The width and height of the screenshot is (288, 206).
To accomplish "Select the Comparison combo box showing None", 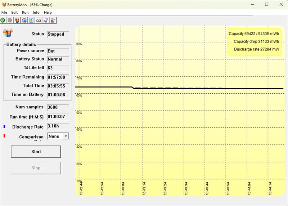I will click(58, 136).
